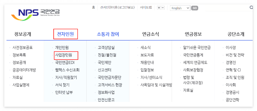Click the search input field
257x111 pixels.
[227, 8]
